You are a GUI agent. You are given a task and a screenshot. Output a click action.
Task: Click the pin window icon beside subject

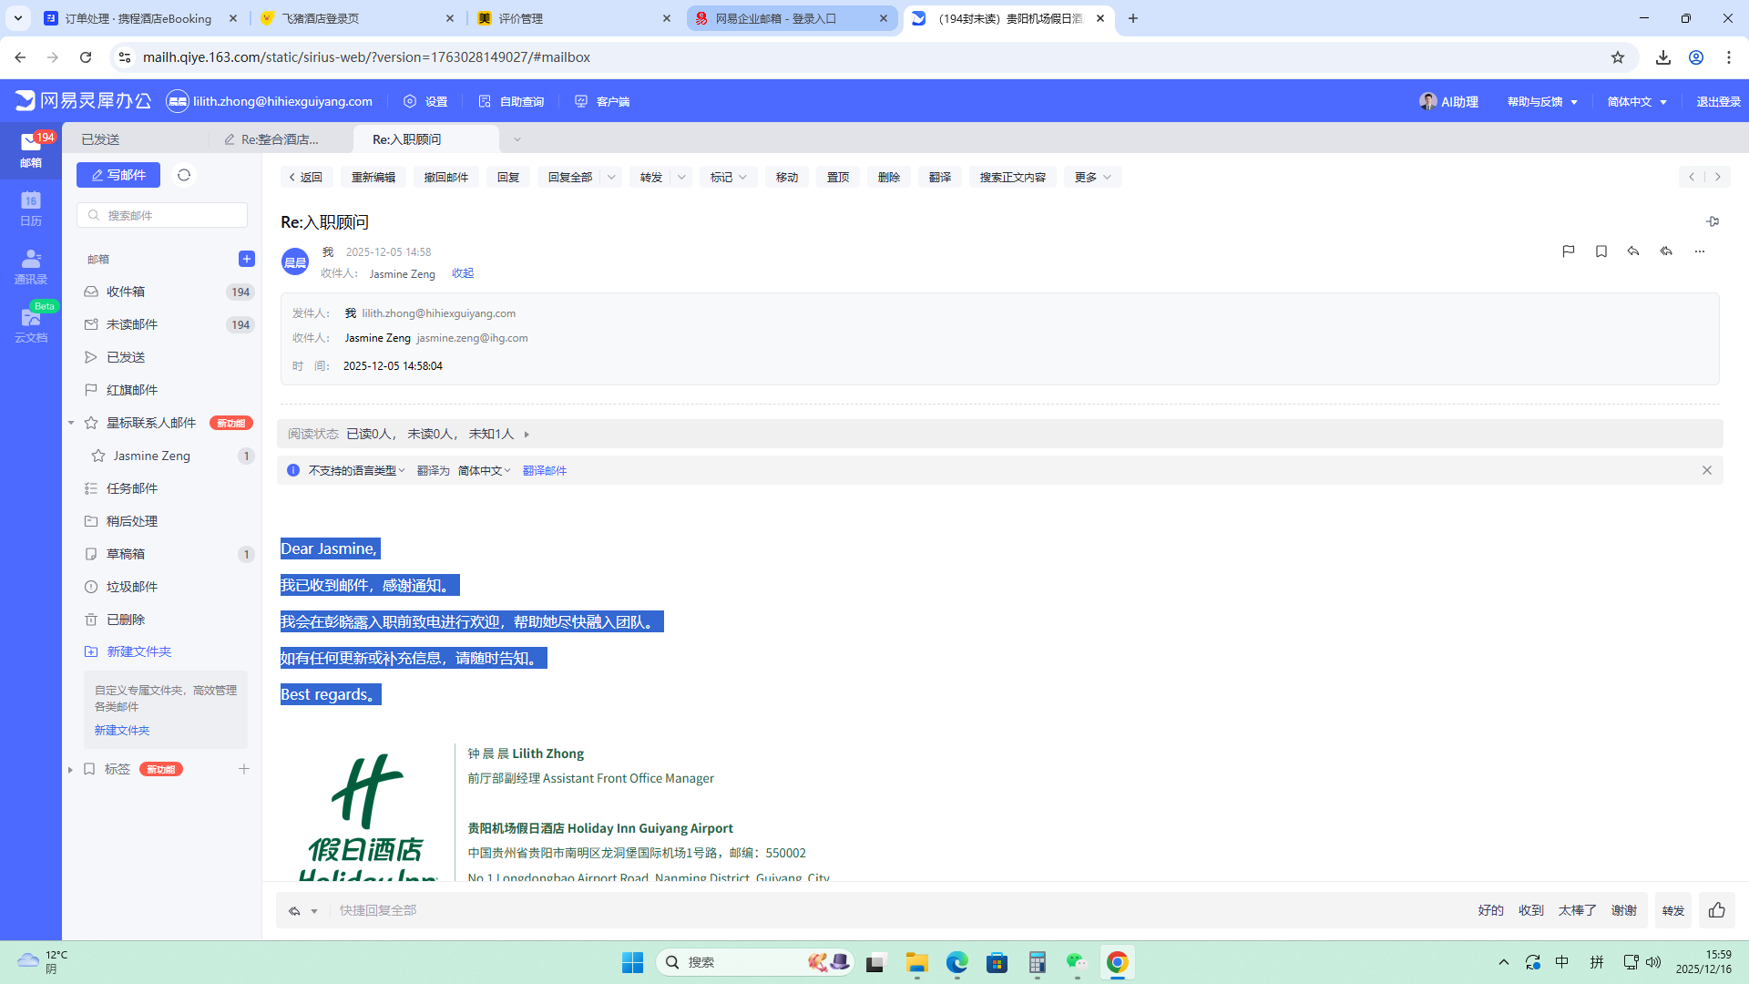(x=1712, y=221)
